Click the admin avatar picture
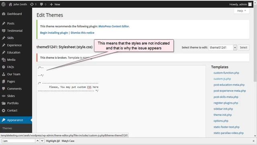This screenshot has height=145, width=257. coord(250,4)
